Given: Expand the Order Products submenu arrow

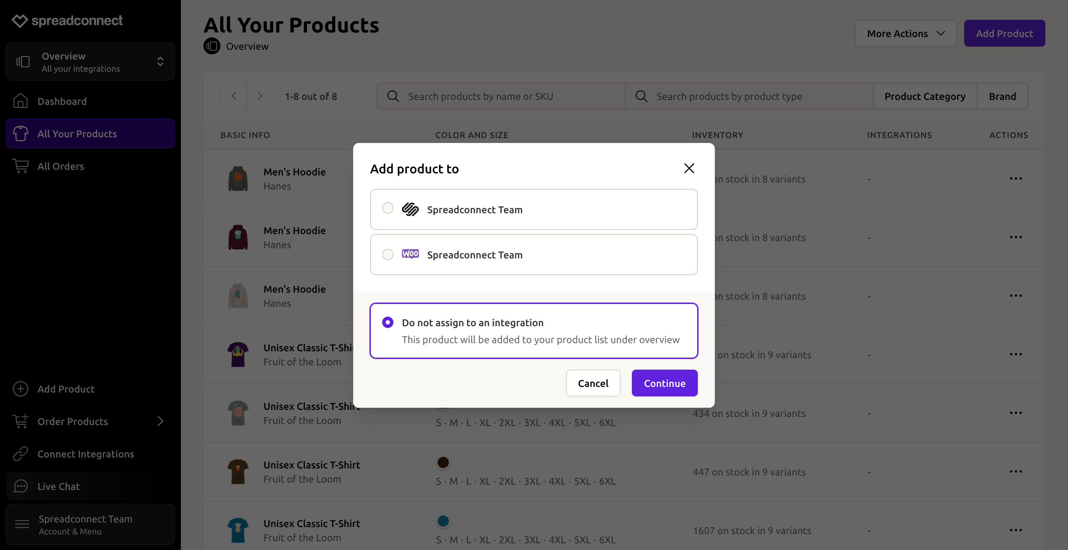Looking at the screenshot, I should coord(160,421).
